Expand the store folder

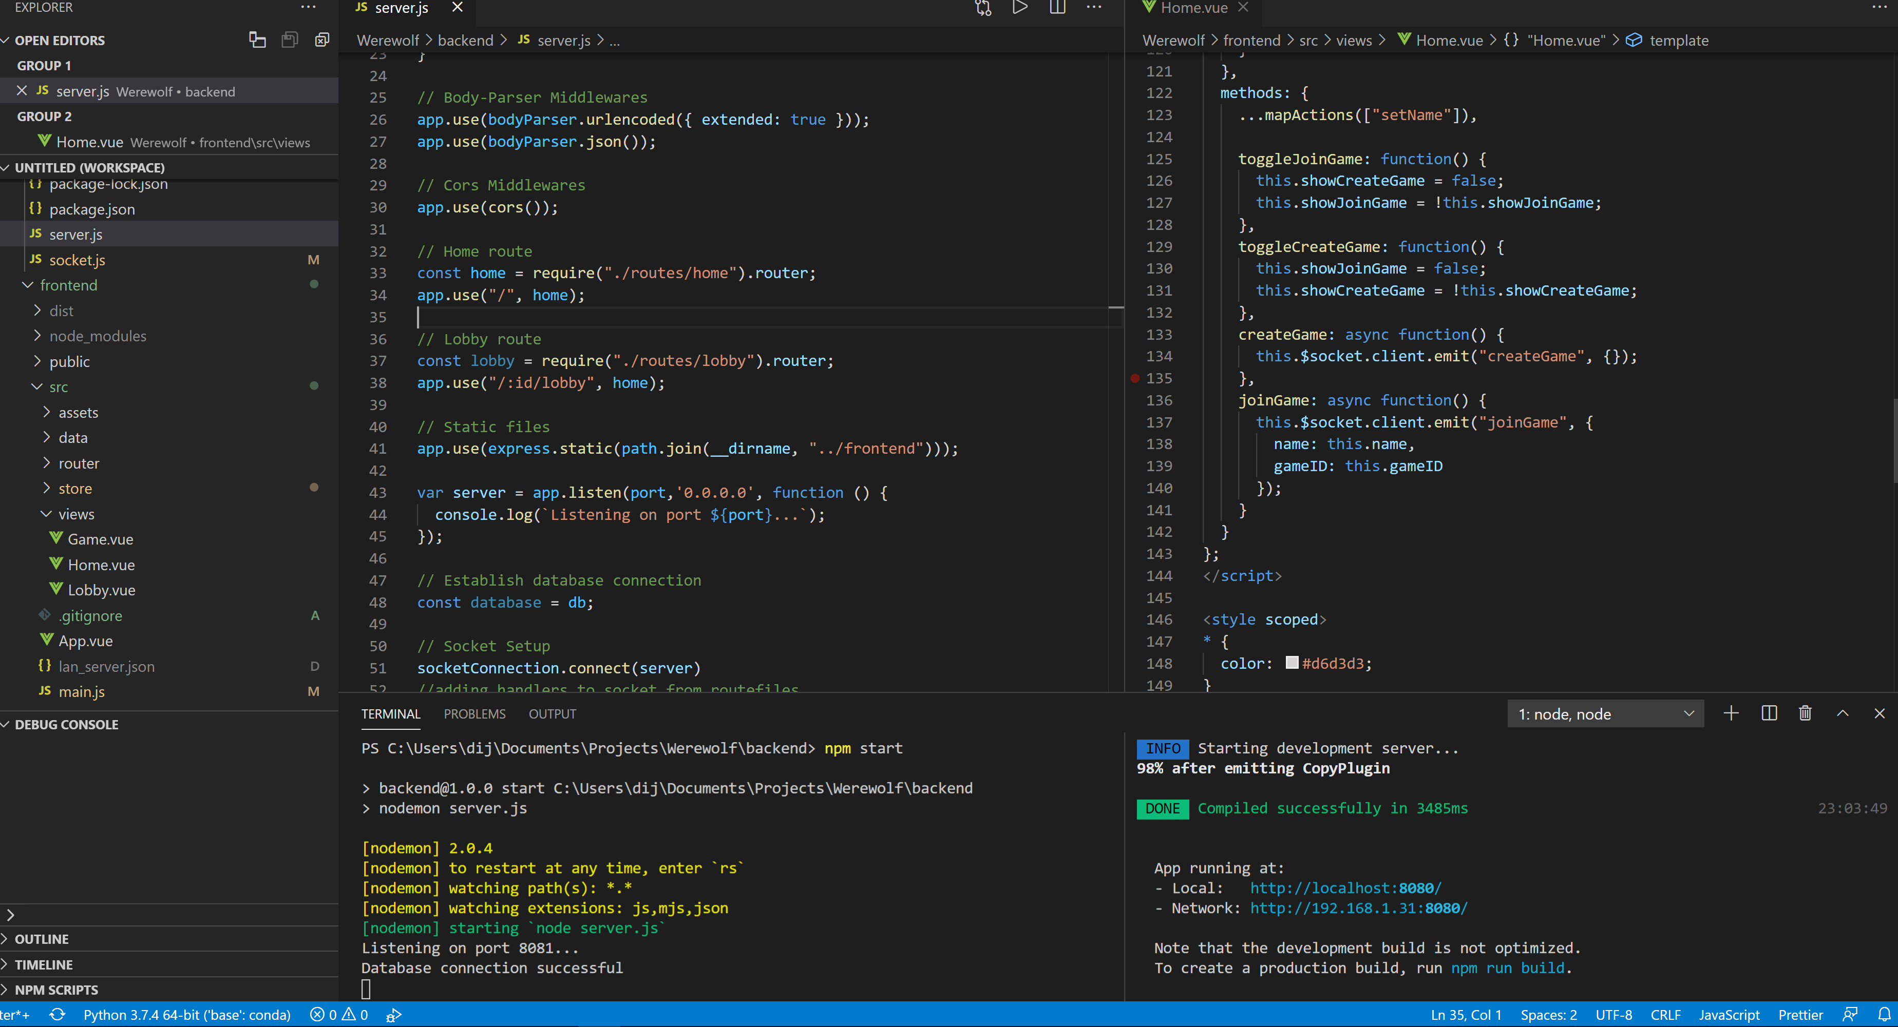point(75,488)
